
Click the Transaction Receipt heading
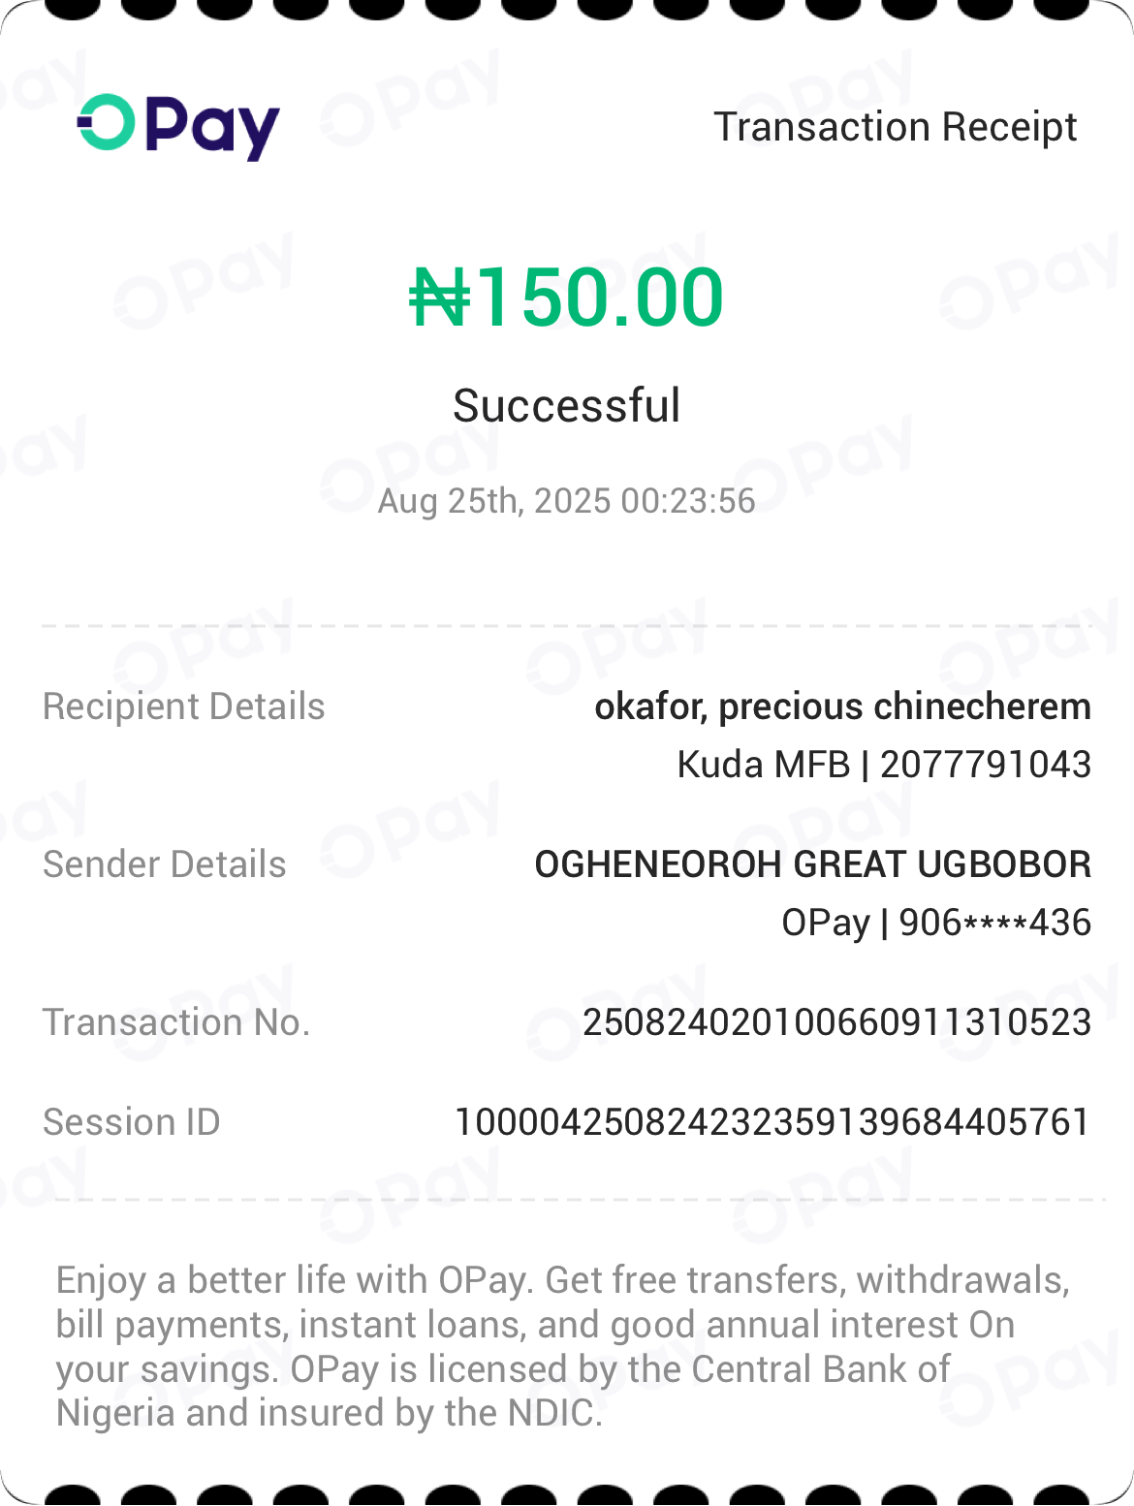[895, 127]
